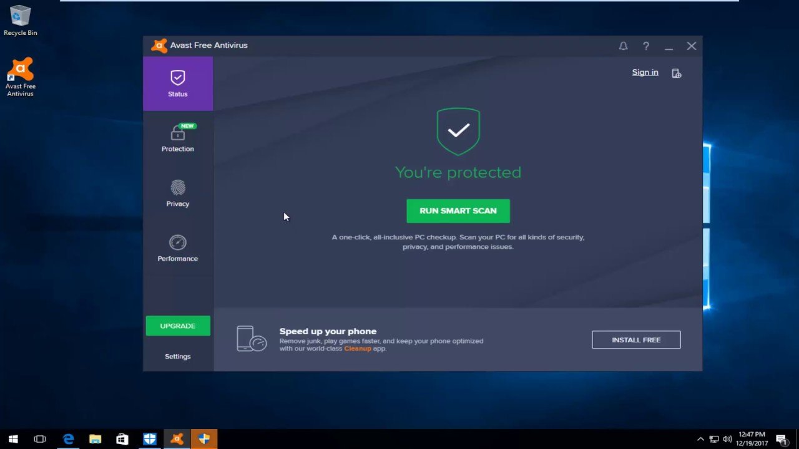Open Avast Settings in the sidebar

(178, 357)
